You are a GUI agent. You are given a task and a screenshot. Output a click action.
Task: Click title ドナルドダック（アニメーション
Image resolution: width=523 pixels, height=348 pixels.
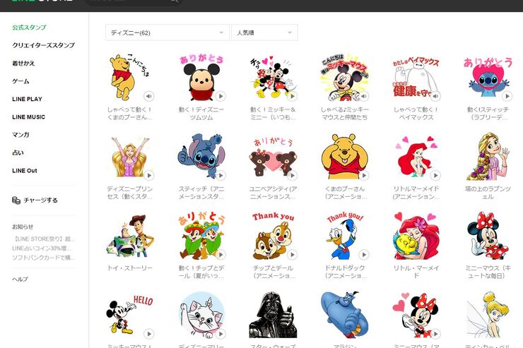click(x=346, y=272)
